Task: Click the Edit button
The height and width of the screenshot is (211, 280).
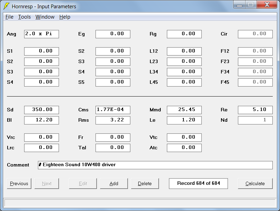Action: coord(83,183)
